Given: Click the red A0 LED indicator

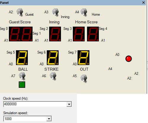Looking at the screenshot, I should (x=128, y=59).
